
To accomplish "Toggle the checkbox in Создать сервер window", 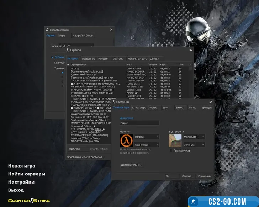I will [52, 57].
